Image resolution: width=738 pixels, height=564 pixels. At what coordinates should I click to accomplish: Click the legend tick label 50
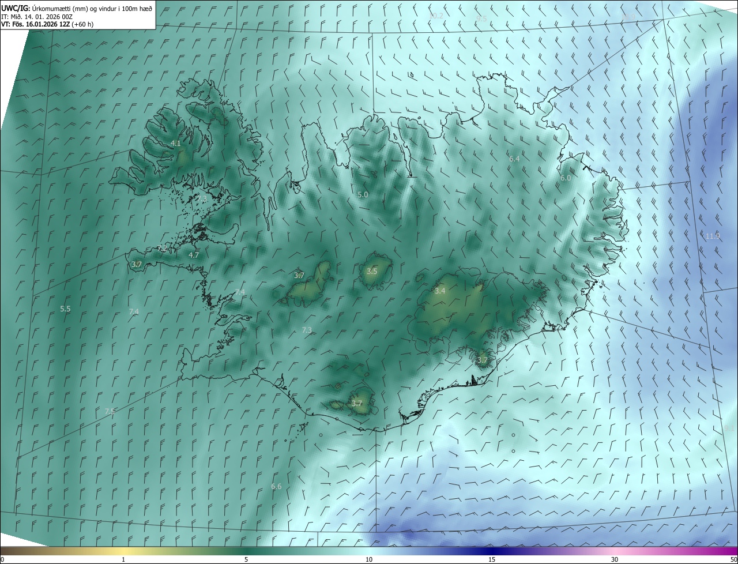(733, 559)
